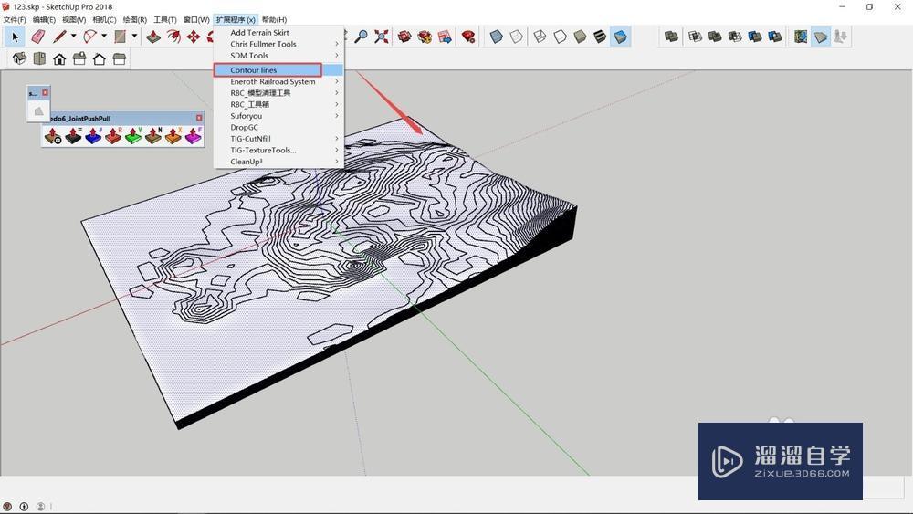Expand Suforyou submenu
Image resolution: width=913 pixels, height=514 pixels.
coord(278,116)
